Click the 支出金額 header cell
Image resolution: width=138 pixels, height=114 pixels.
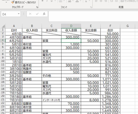point(91,30)
